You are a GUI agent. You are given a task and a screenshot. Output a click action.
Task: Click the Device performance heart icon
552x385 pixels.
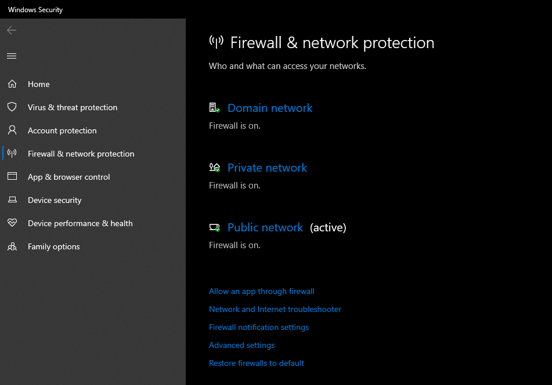point(12,223)
